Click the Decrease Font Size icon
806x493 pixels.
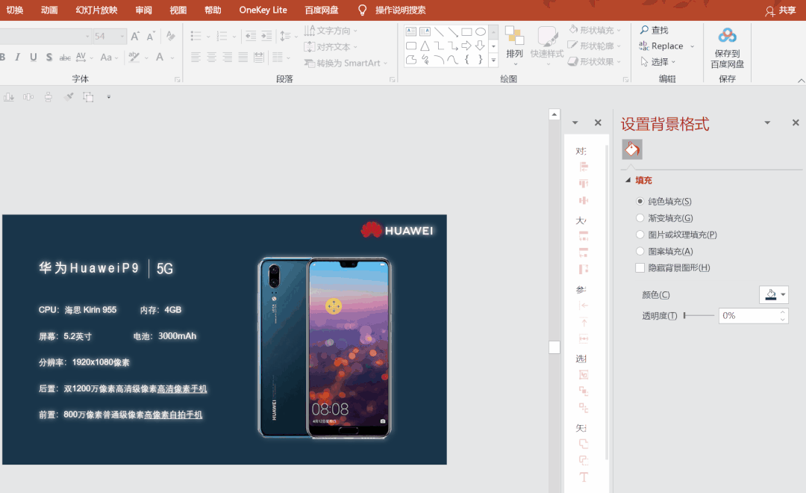[151, 36]
